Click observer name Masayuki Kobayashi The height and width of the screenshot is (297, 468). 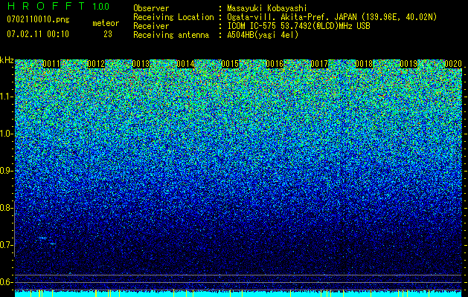[x=267, y=9]
